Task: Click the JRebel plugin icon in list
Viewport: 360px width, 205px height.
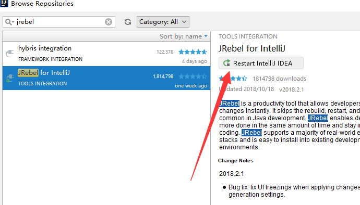Action: click(10, 78)
